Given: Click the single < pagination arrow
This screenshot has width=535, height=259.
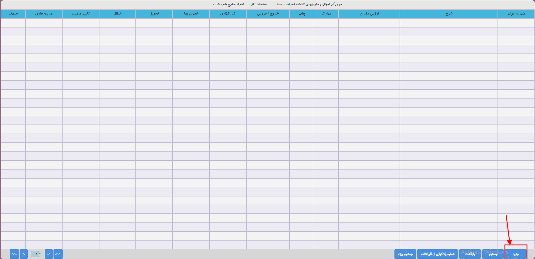Looking at the screenshot, I should pos(24,254).
